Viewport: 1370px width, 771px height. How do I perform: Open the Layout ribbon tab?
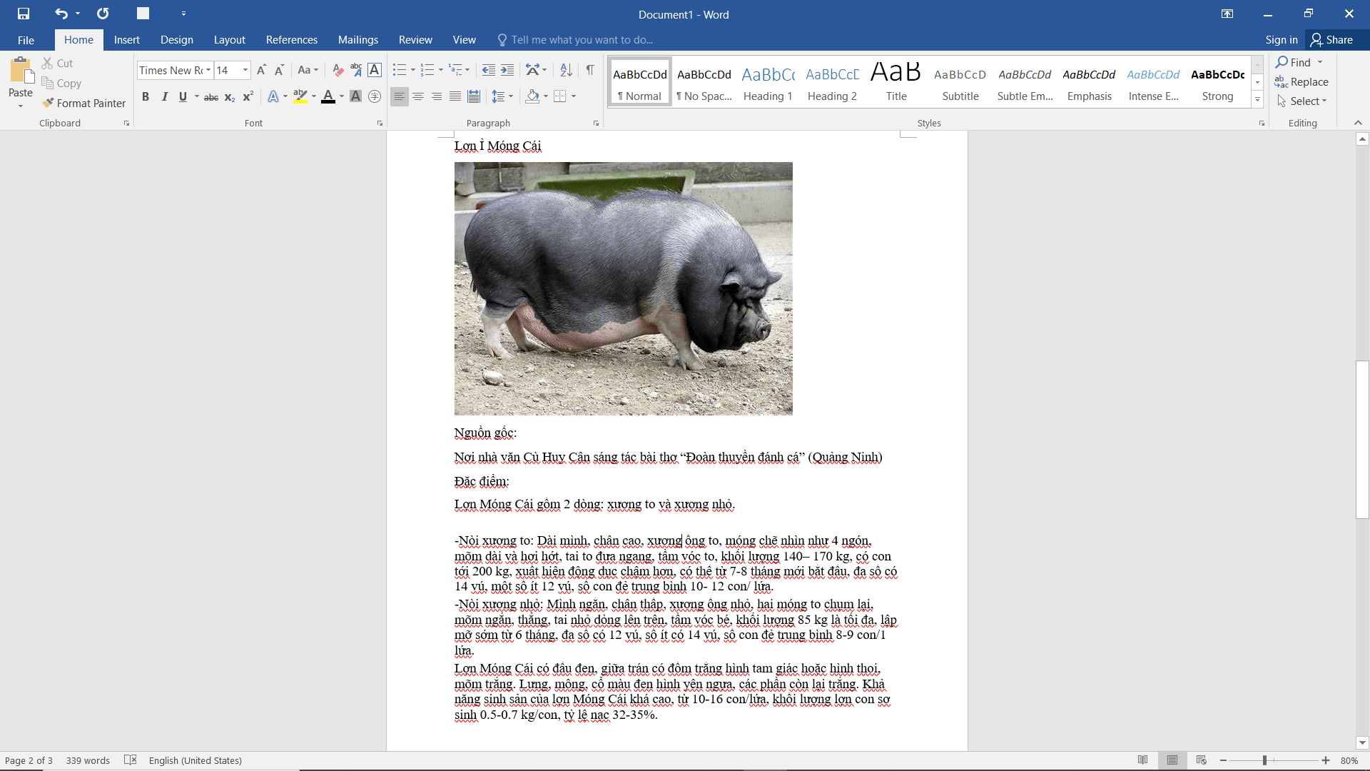(229, 40)
